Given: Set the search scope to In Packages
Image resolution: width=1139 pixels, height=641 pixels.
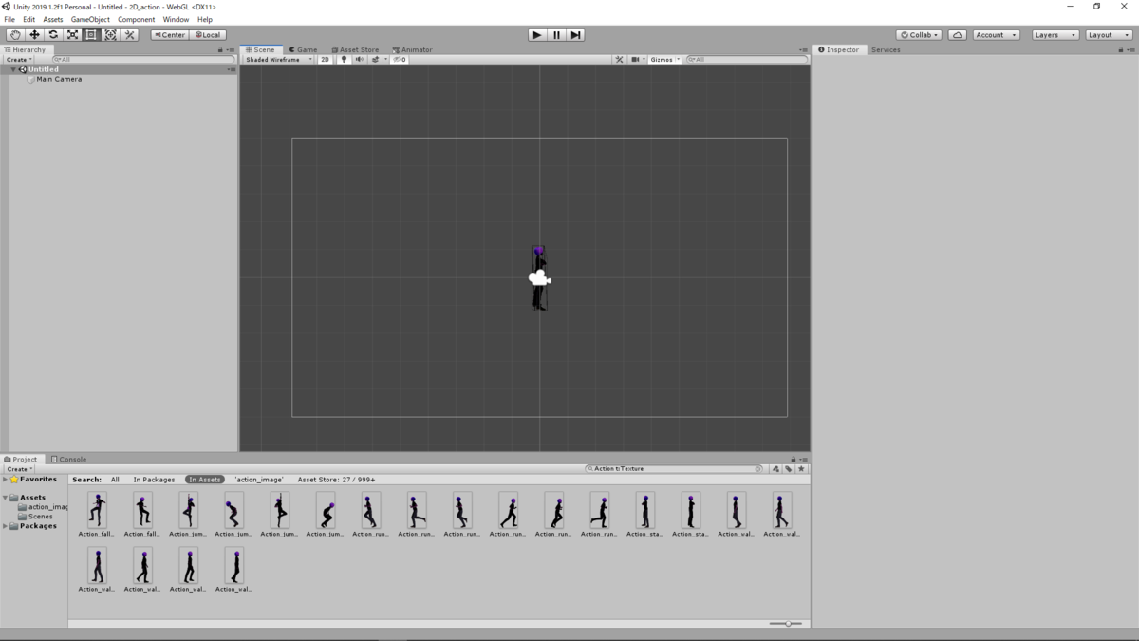Looking at the screenshot, I should point(154,480).
